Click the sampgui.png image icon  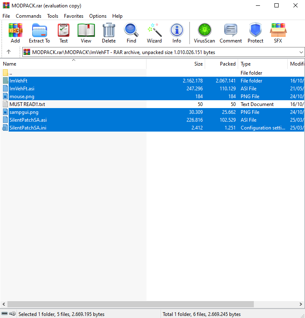click(x=5, y=112)
